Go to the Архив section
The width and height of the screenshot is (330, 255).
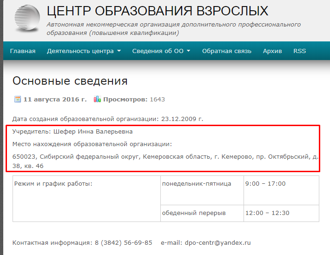[272, 51]
